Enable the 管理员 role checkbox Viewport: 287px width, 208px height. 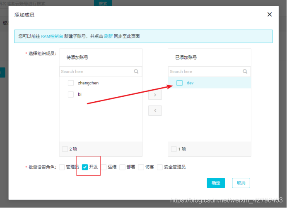(x=62, y=167)
